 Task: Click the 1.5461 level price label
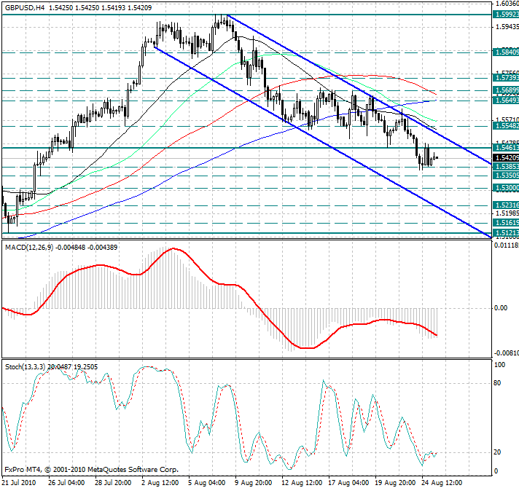[506, 148]
